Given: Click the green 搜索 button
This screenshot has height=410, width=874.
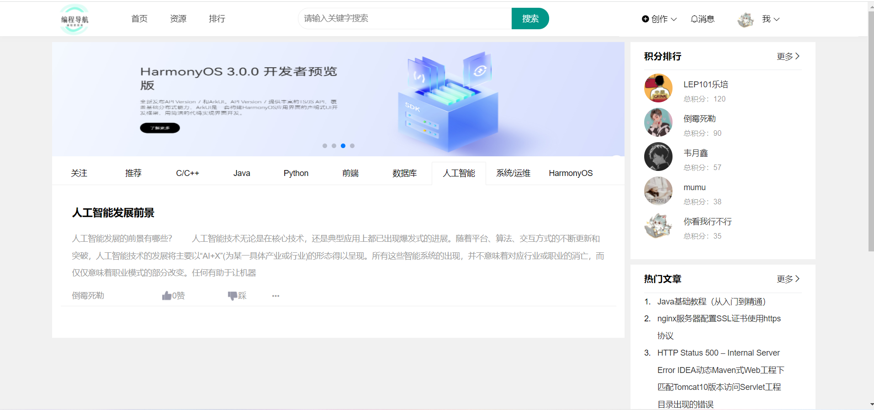Looking at the screenshot, I should point(530,19).
